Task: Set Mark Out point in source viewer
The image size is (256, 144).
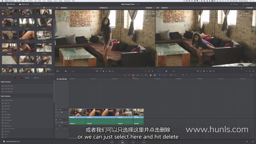Action: click(x=152, y=71)
